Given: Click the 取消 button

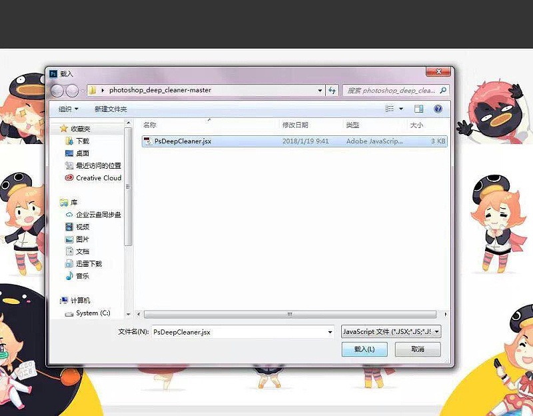Looking at the screenshot, I should click(x=418, y=349).
